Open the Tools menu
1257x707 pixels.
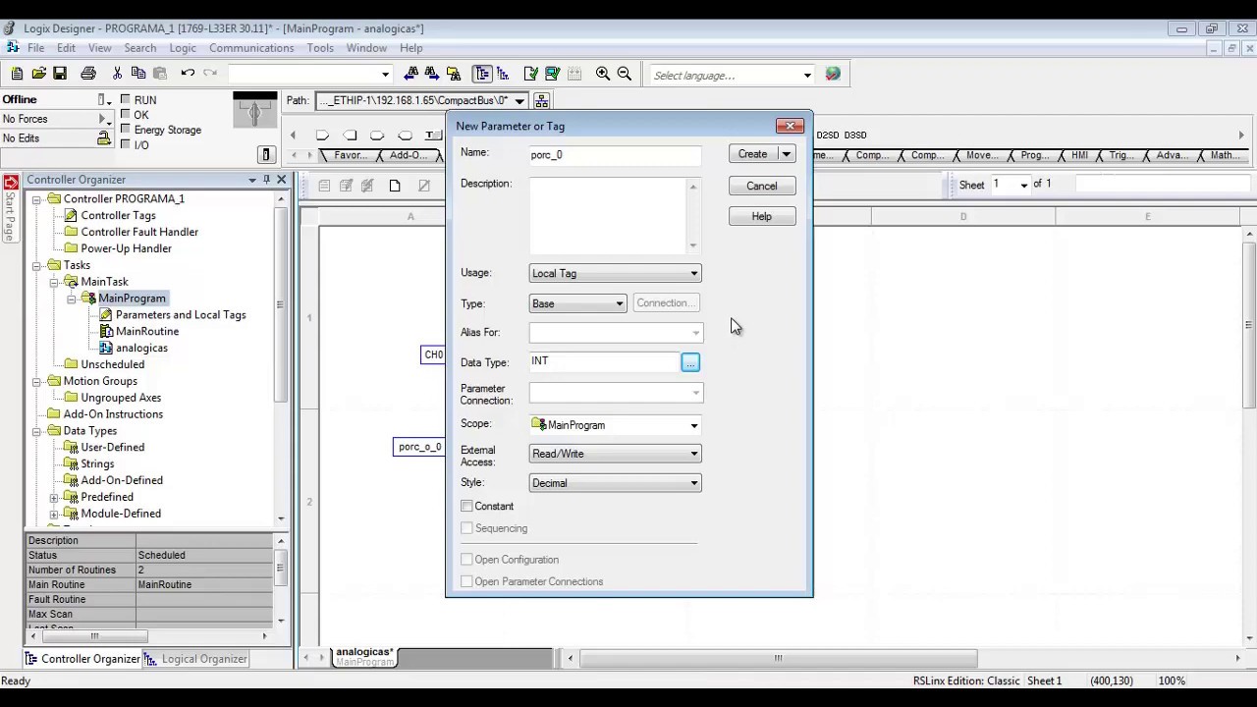[320, 48]
